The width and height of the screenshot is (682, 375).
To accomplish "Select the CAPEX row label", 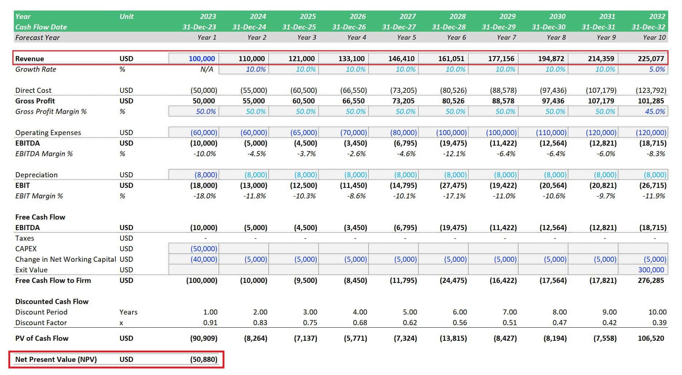I will pos(26,249).
